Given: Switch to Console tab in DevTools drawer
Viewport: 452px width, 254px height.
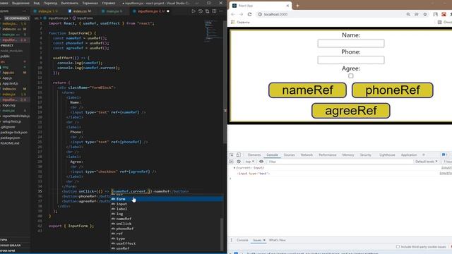Looking at the screenshot, I should [242, 240].
